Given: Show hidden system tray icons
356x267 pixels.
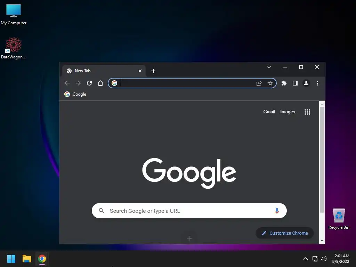Looking at the screenshot, I should pyautogui.click(x=306, y=259).
